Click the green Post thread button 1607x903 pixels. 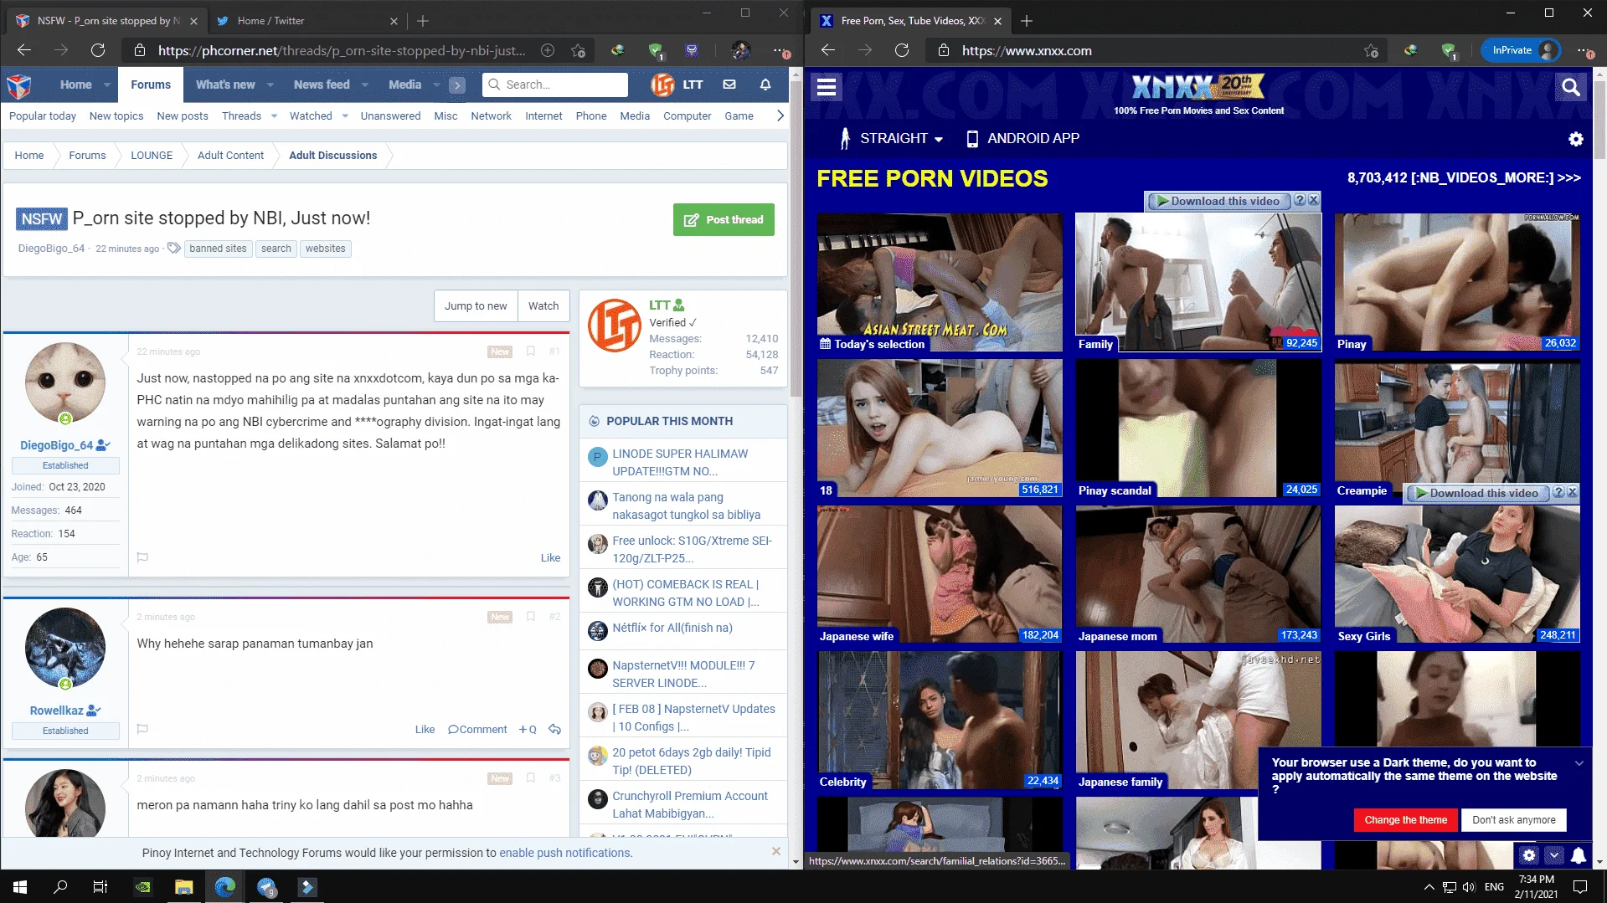pos(724,219)
